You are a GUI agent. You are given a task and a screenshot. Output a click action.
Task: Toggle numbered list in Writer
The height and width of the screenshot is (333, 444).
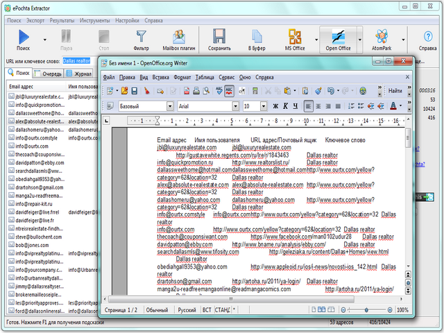(351, 106)
